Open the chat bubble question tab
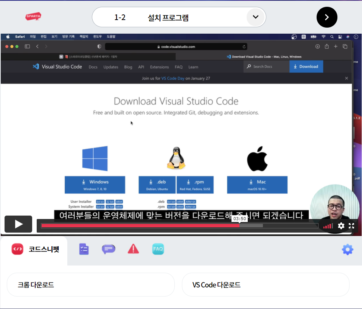362x309 pixels. [x=109, y=249]
